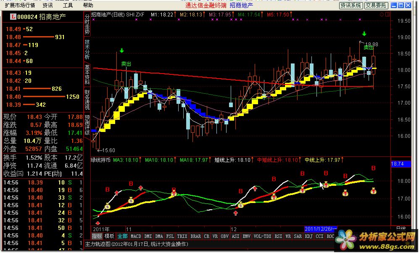Viewport: 419px width, 253px height.
Task: Click the M5: 17.50 moving average label
Action: coord(279,14)
